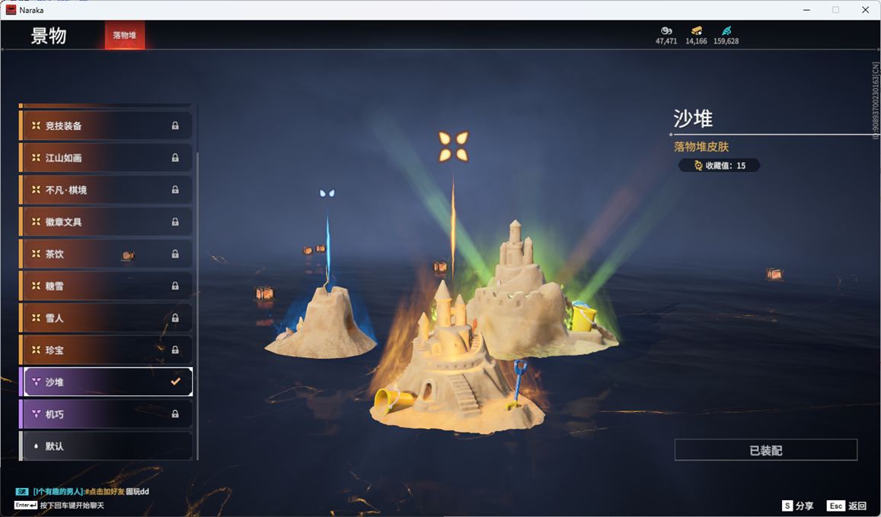The image size is (881, 517).
Task: Click the teal feather currency icon
Action: tap(726, 30)
